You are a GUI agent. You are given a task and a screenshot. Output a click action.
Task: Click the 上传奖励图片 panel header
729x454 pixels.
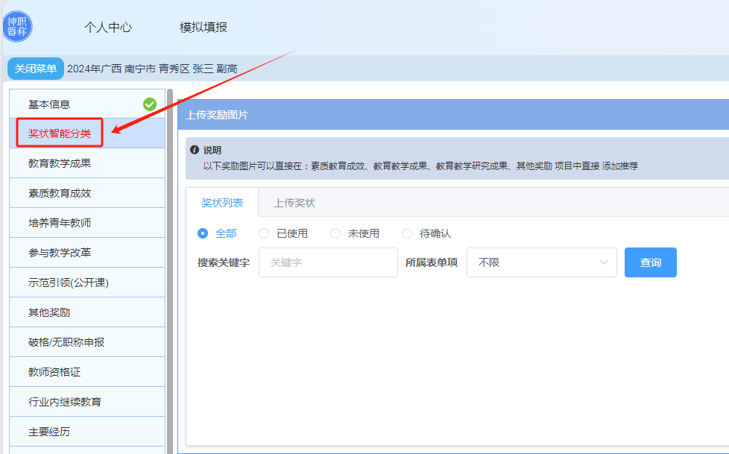pyautogui.click(x=453, y=114)
